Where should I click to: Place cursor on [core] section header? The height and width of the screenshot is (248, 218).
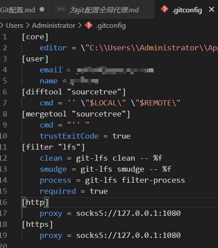pyautogui.click(x=35, y=37)
